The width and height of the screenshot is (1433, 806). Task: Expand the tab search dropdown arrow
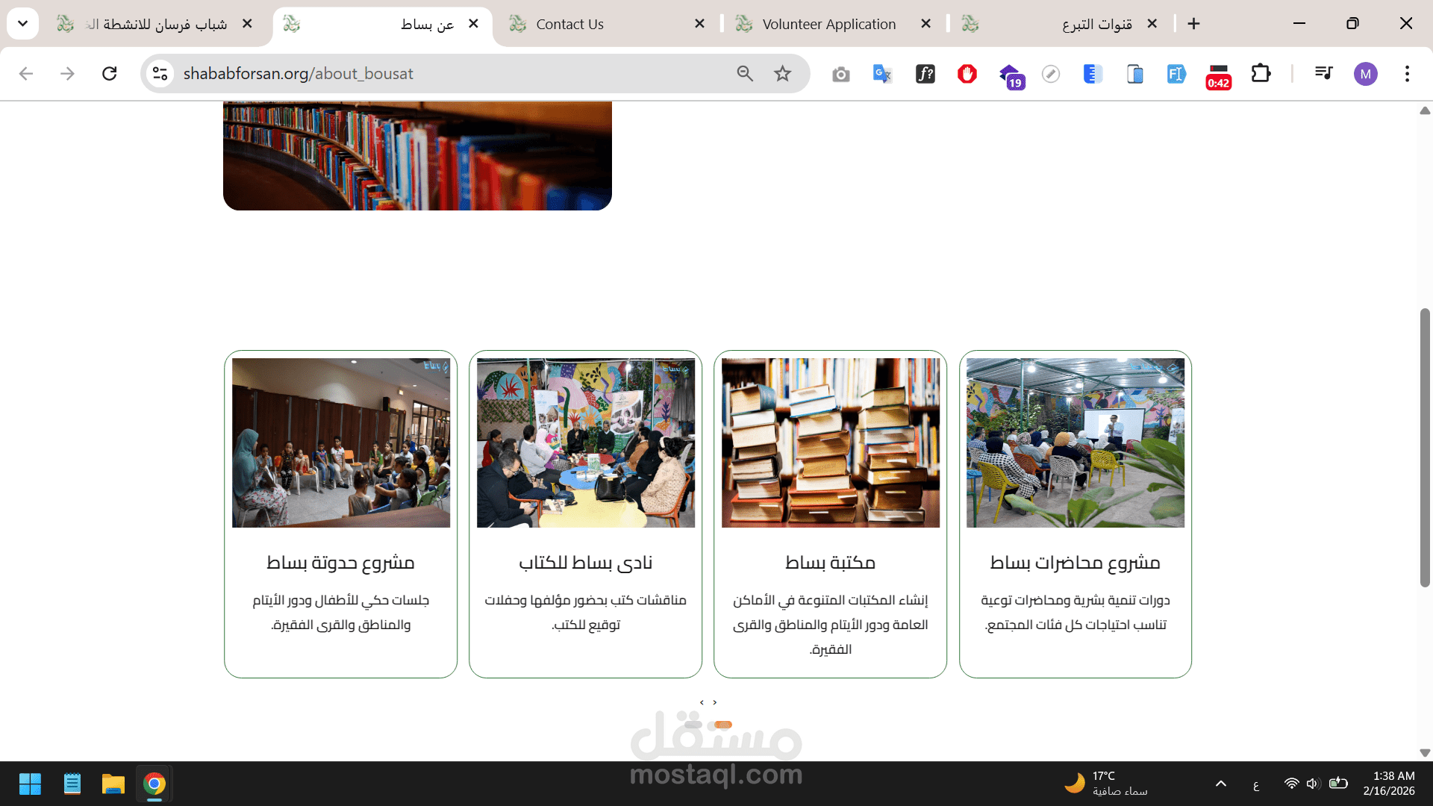(x=22, y=24)
